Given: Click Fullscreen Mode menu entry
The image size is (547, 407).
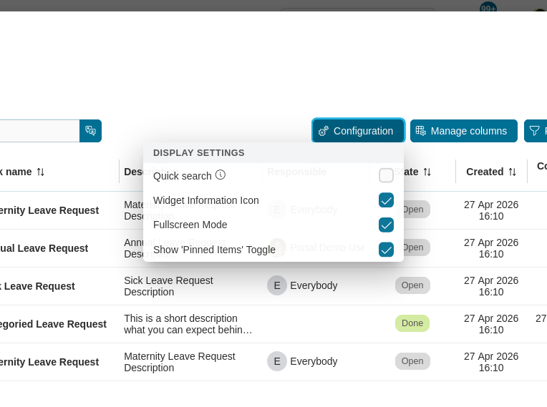Looking at the screenshot, I should coord(273,225).
